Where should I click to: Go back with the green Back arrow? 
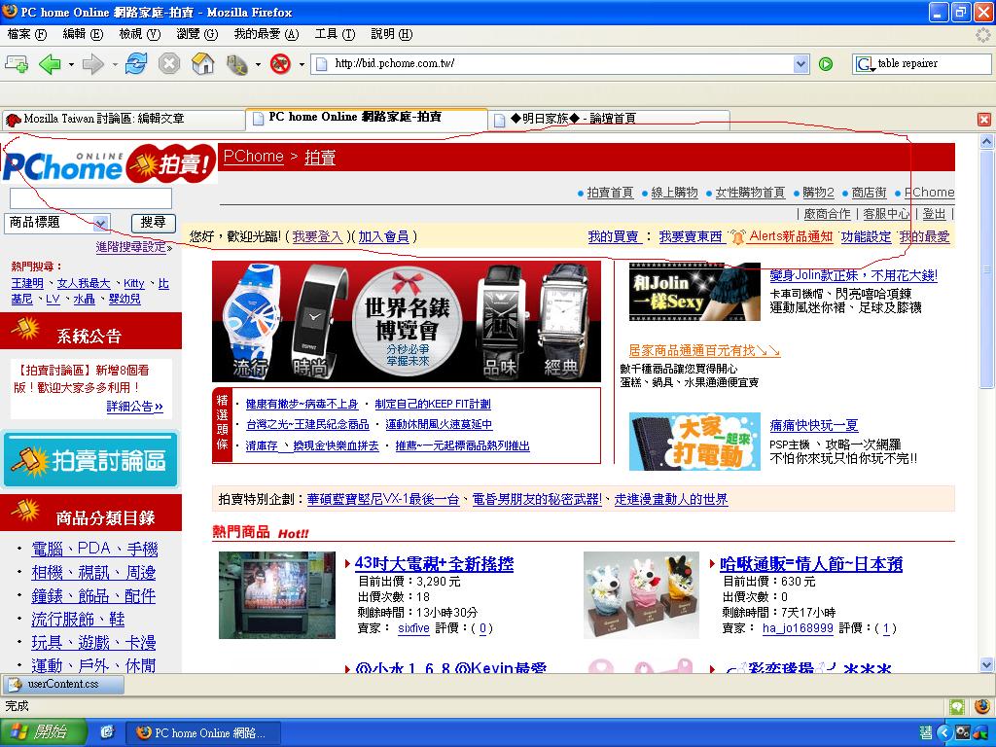click(x=49, y=64)
